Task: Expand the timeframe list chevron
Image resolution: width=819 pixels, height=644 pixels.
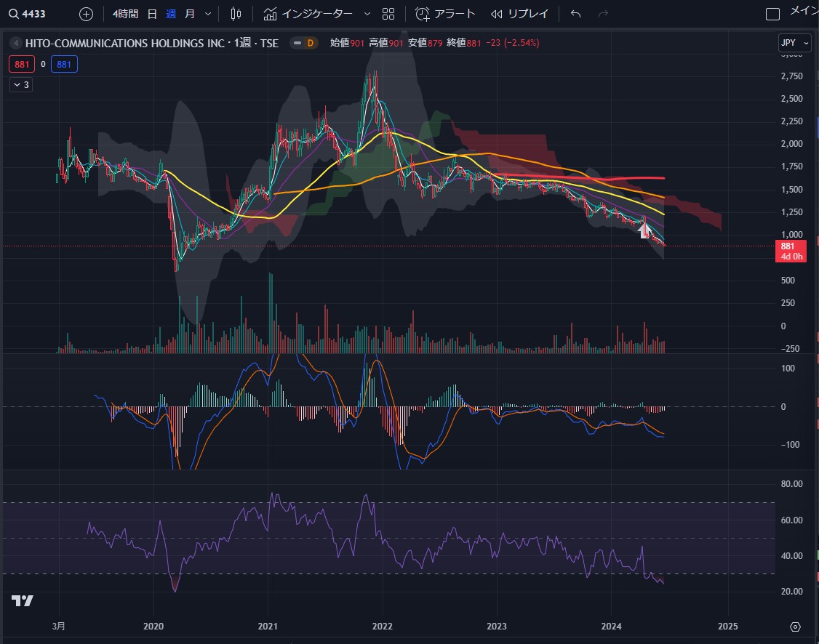Action: [208, 14]
